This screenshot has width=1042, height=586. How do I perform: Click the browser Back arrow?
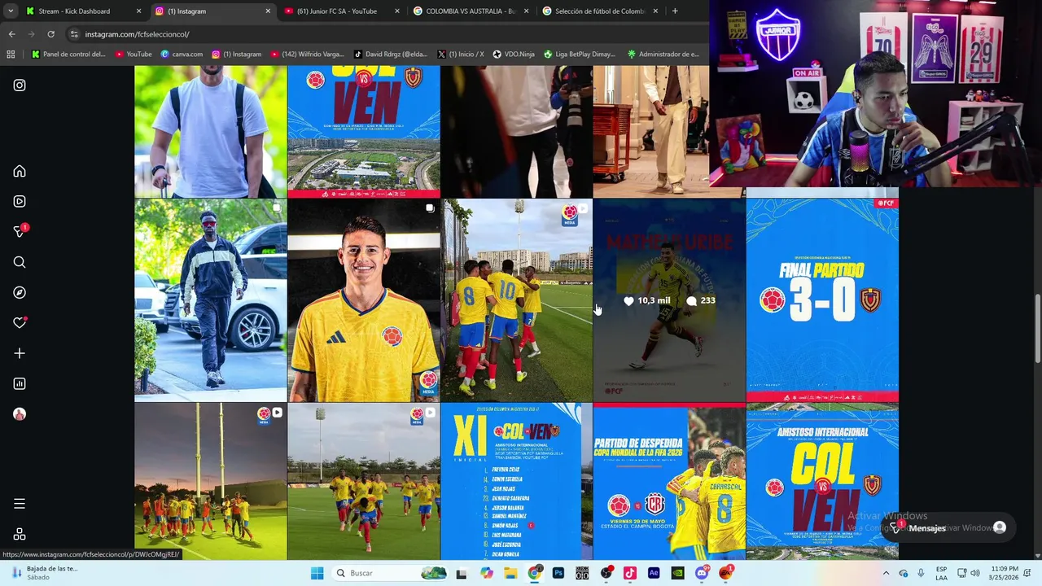[x=11, y=34]
